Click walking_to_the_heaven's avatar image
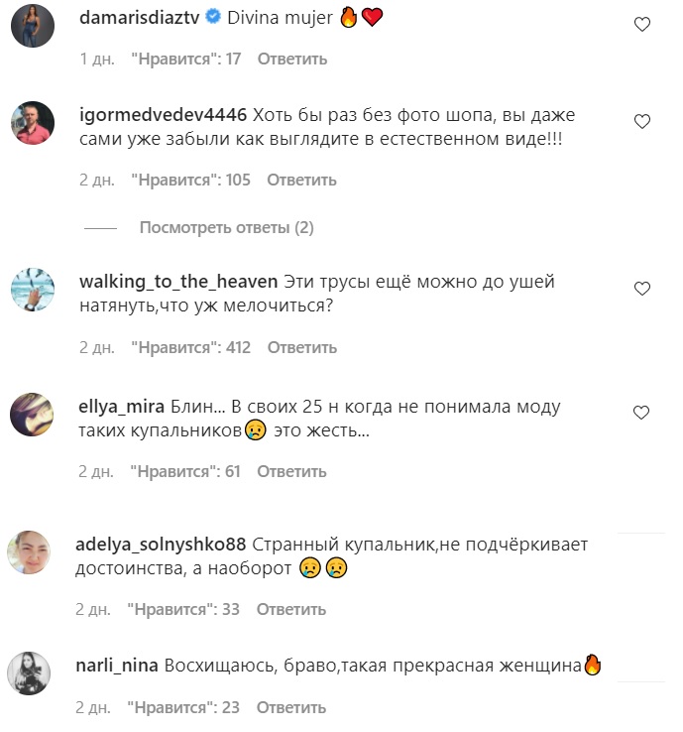The width and height of the screenshot is (683, 732). [32, 290]
